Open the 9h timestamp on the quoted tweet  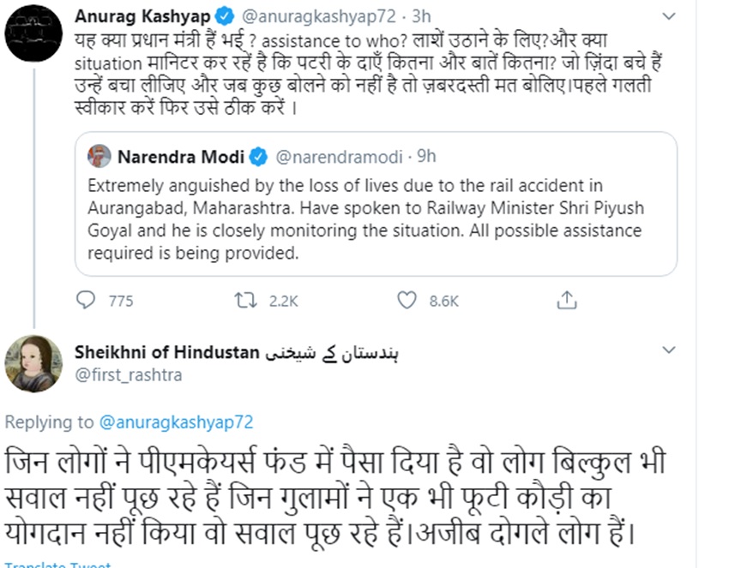tap(425, 157)
